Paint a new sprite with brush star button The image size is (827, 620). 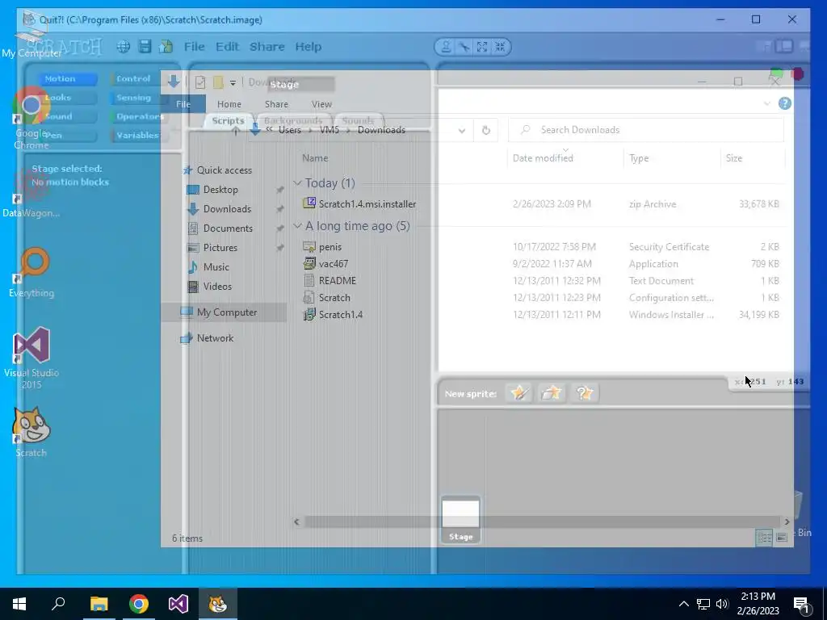coord(518,393)
